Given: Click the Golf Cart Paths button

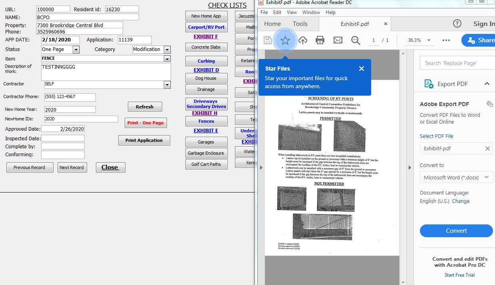Looking at the screenshot, I should click(206, 164).
